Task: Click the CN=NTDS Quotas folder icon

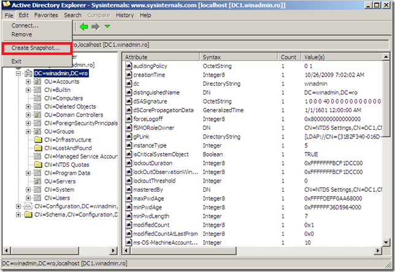Action: point(38,165)
